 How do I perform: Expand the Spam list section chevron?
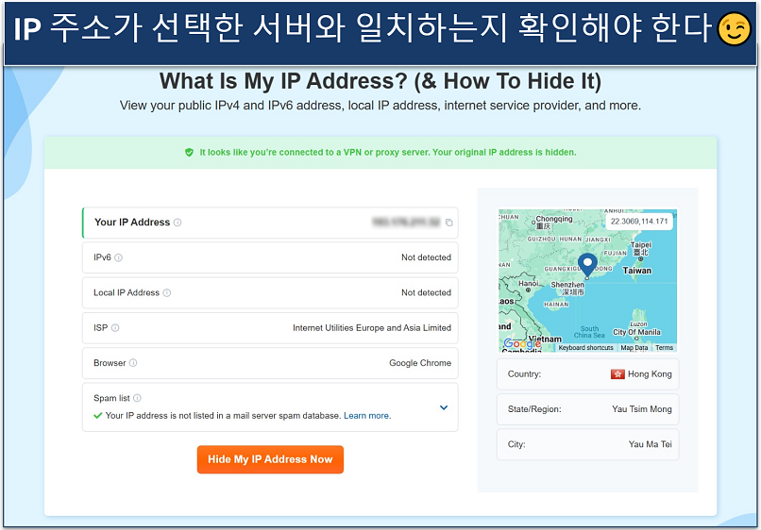(444, 407)
